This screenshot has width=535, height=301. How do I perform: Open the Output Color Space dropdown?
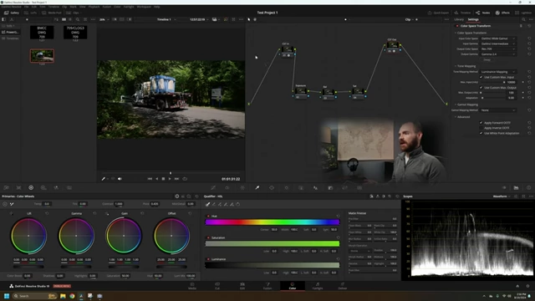[x=498, y=48]
